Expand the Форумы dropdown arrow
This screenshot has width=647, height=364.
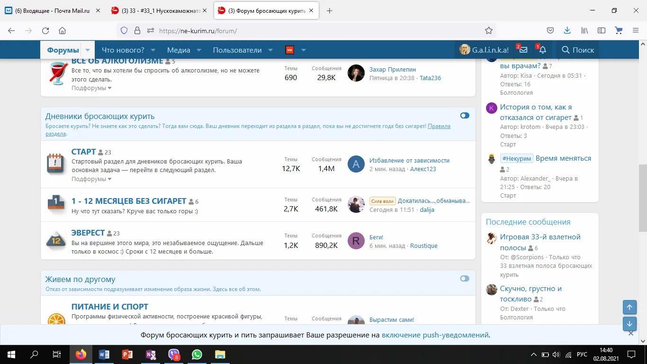click(x=88, y=50)
